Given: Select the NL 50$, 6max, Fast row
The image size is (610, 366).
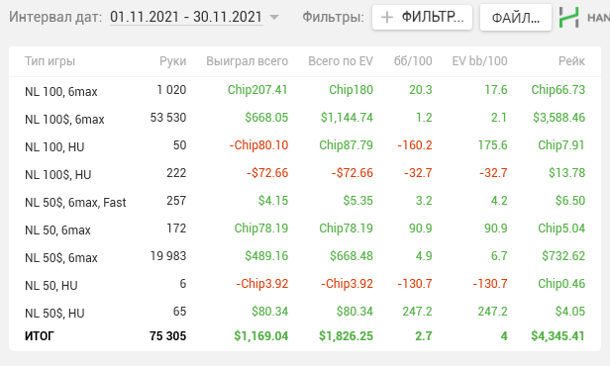Looking at the screenshot, I should click(305, 201).
